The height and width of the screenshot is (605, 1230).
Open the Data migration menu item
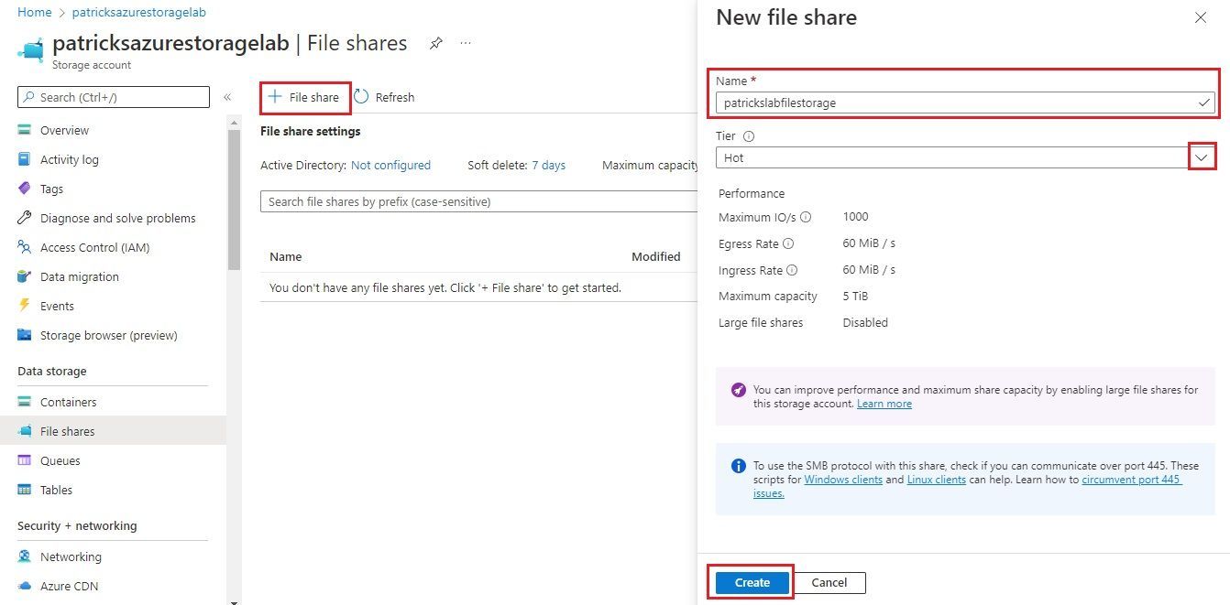80,276
